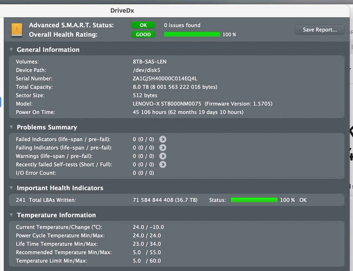The height and width of the screenshot is (271, 353).
Task: Click the '0 issues found' text
Action: pyautogui.click(x=182, y=25)
